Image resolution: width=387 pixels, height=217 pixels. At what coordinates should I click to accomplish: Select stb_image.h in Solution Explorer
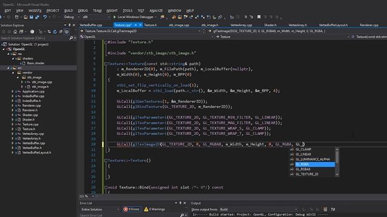[x=41, y=87]
